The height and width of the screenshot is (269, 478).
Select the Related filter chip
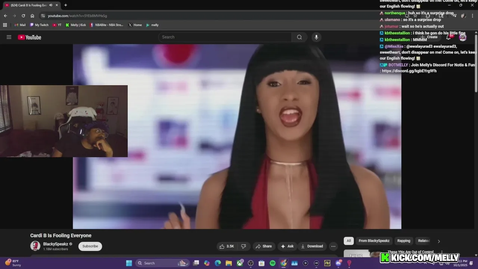[x=423, y=241]
